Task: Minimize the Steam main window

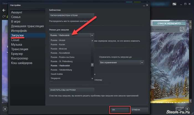Action: click(181, 4)
